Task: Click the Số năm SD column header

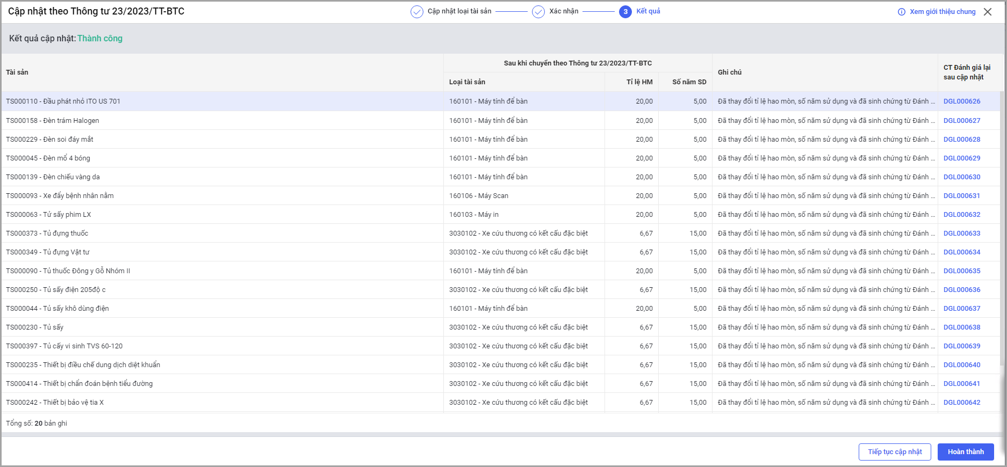Action: (x=689, y=82)
